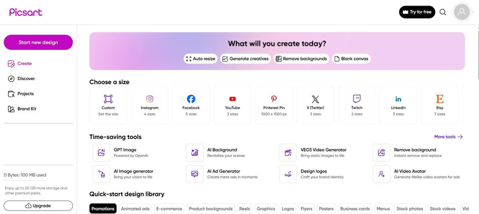Click the search magnifier icon

click(x=443, y=12)
